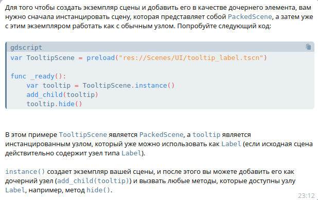Click inline code hide() at the message end
Image resolution: width=318 pixels, height=200 pixels.
pyautogui.click(x=98, y=190)
